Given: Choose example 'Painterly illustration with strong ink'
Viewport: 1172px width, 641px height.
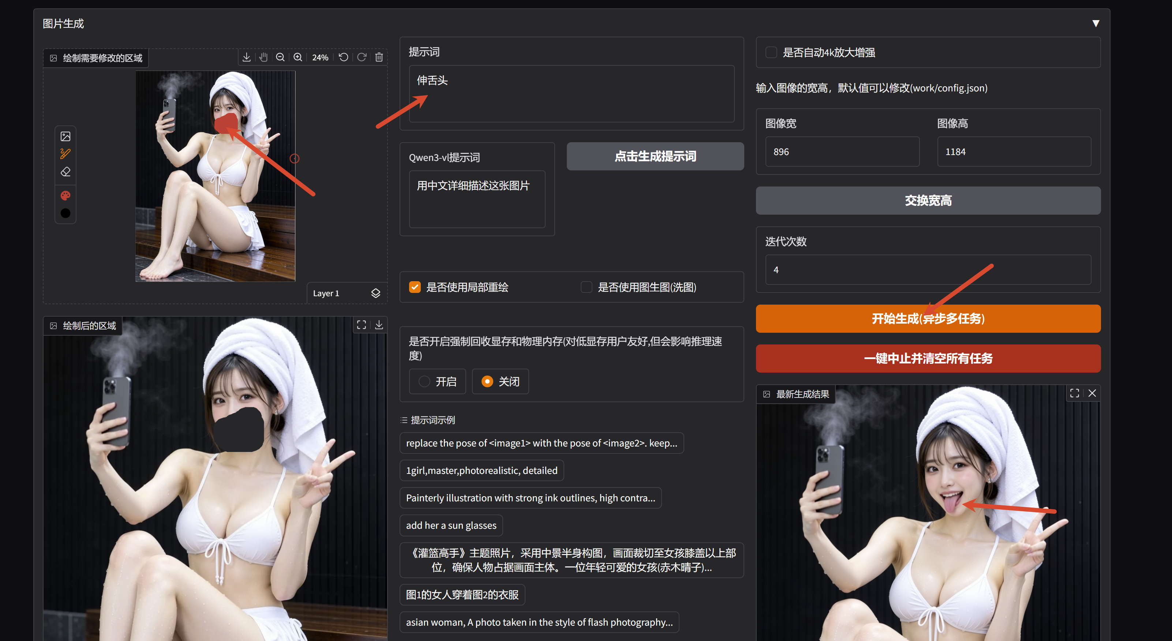Looking at the screenshot, I should (x=531, y=498).
